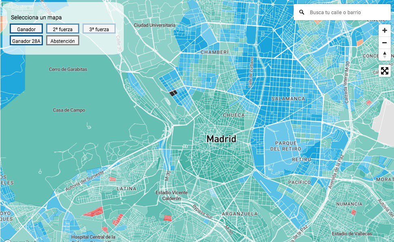The image size is (394, 242).
Task: Click the CHAMBERÍ district label
Action: pyautogui.click(x=214, y=52)
